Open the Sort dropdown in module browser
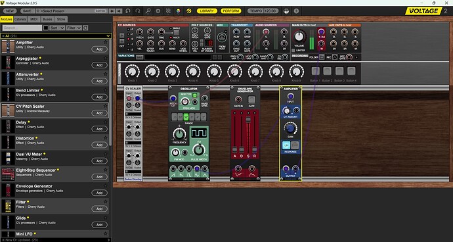 point(57,28)
